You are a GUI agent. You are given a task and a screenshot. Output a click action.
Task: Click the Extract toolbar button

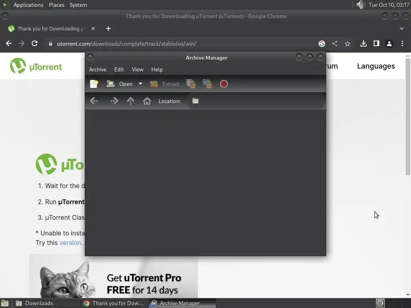(165, 84)
